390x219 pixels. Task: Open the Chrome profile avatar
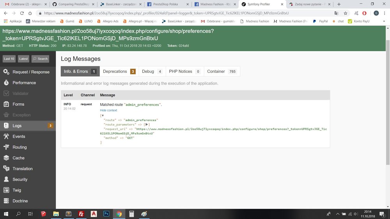click(376, 13)
